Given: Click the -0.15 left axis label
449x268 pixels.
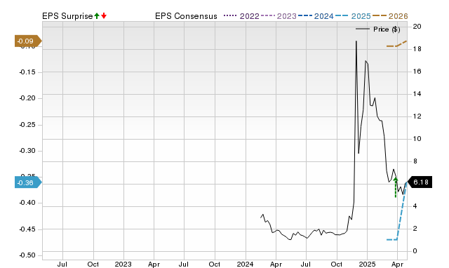Looking at the screenshot, I should (27, 72).
